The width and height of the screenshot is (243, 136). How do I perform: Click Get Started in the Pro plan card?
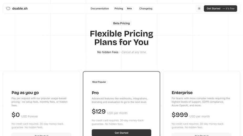(x=121, y=133)
